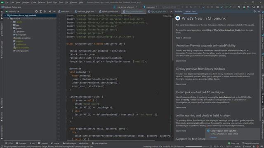Open the Tools menu
The width and height of the screenshot is (264, 148).
(x=61, y=2)
